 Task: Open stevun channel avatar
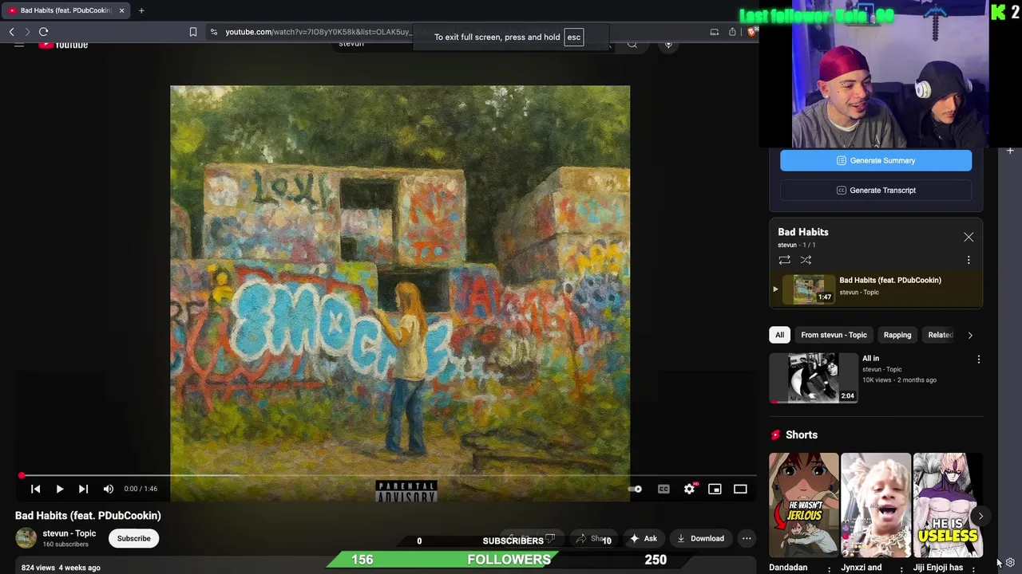pyautogui.click(x=26, y=538)
